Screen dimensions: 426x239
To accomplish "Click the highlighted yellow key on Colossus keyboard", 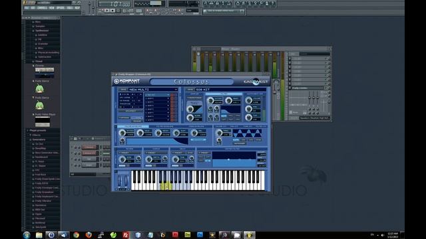I will (166, 186).
